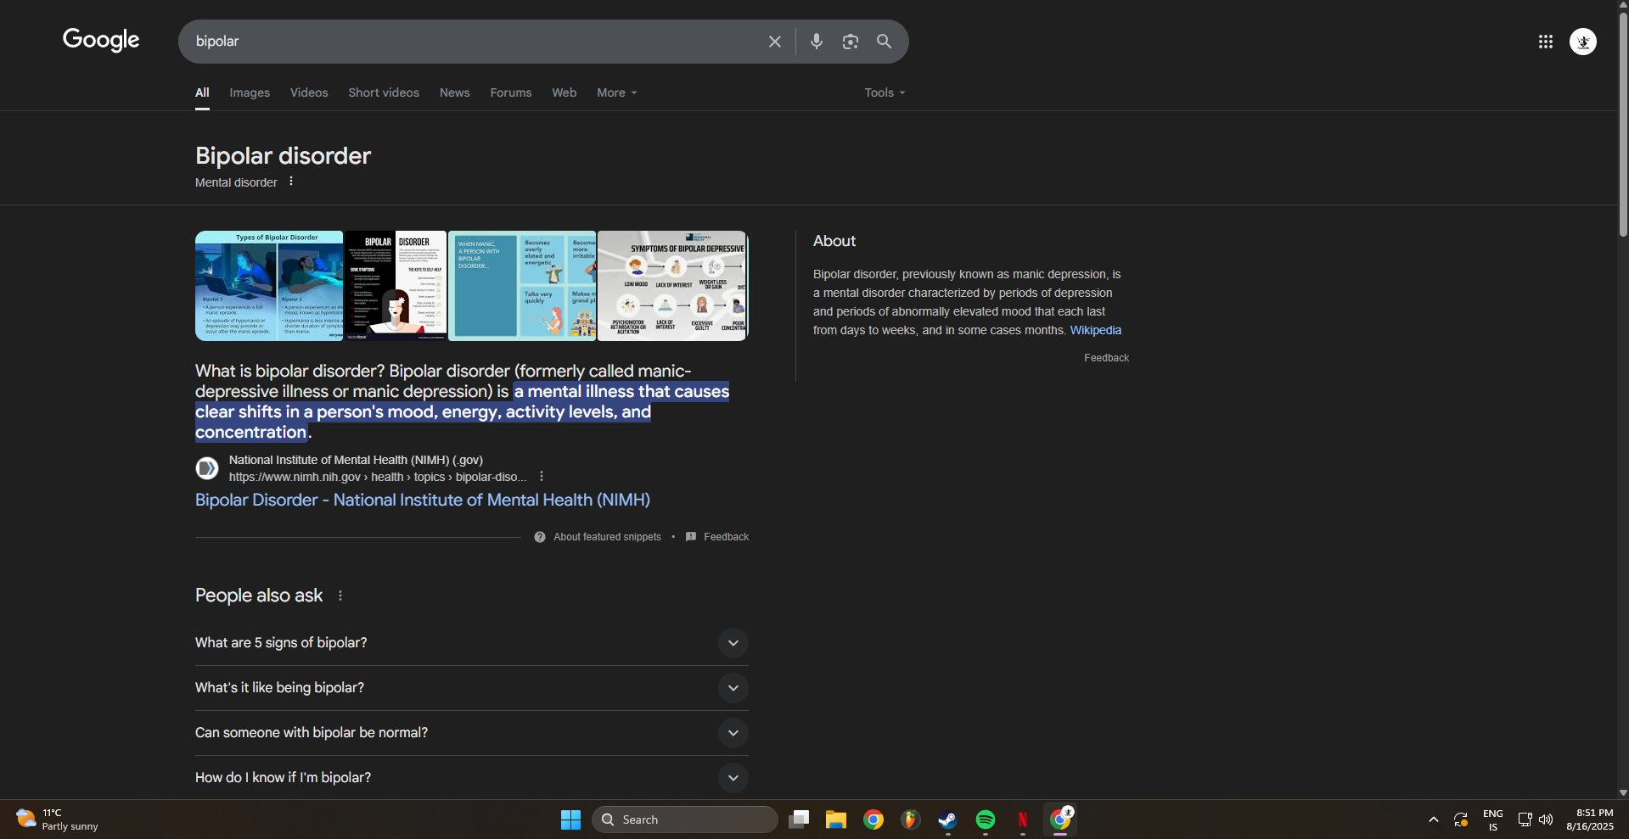Open the nimh.nih.gov URL breadcrumb
1629x839 pixels.
click(378, 477)
